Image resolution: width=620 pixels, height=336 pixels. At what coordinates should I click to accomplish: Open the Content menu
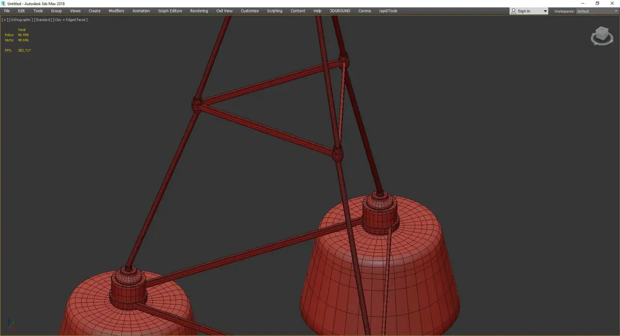pos(298,11)
